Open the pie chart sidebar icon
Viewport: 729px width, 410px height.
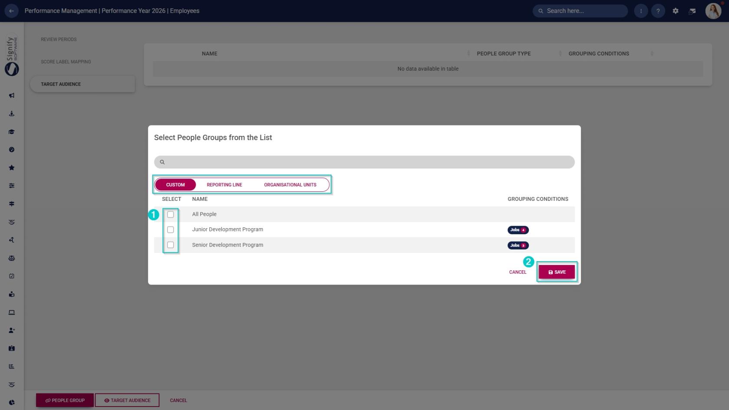pyautogui.click(x=12, y=403)
